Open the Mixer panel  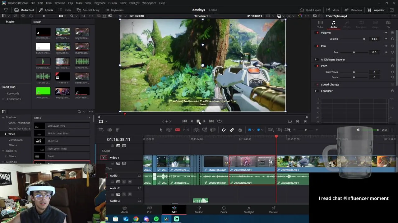point(333,10)
